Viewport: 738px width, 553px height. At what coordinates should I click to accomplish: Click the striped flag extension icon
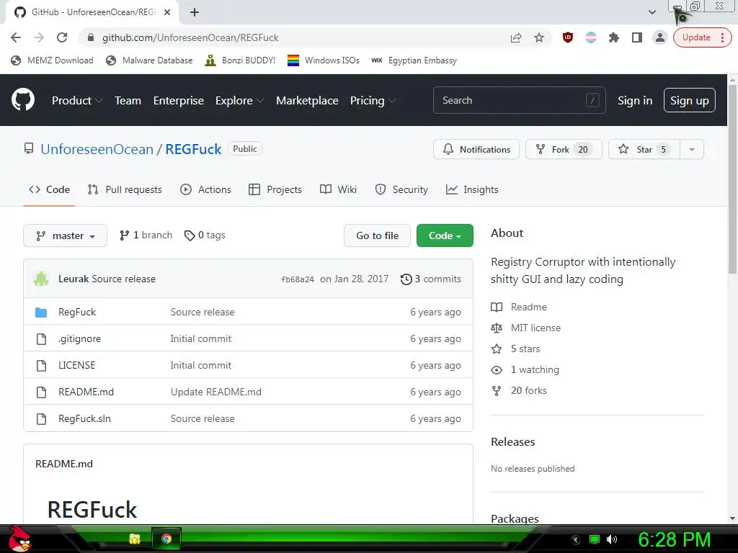pos(591,37)
